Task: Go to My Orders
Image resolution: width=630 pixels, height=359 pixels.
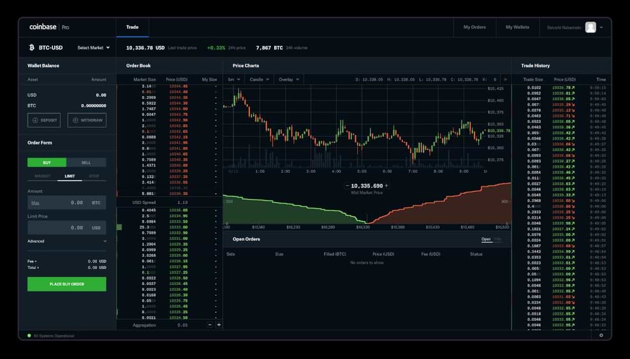Action: pyautogui.click(x=474, y=27)
